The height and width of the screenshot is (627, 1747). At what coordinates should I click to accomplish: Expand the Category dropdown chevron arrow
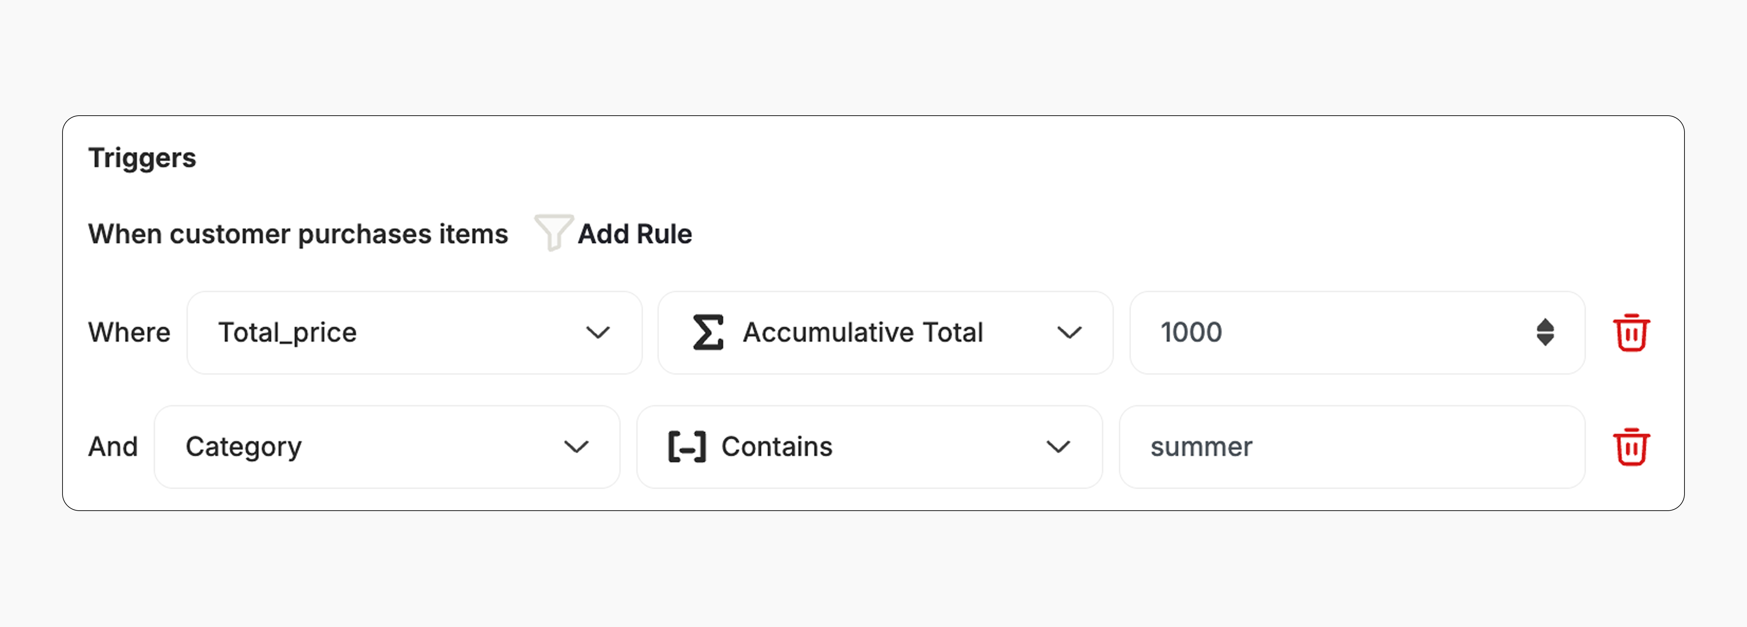click(576, 447)
